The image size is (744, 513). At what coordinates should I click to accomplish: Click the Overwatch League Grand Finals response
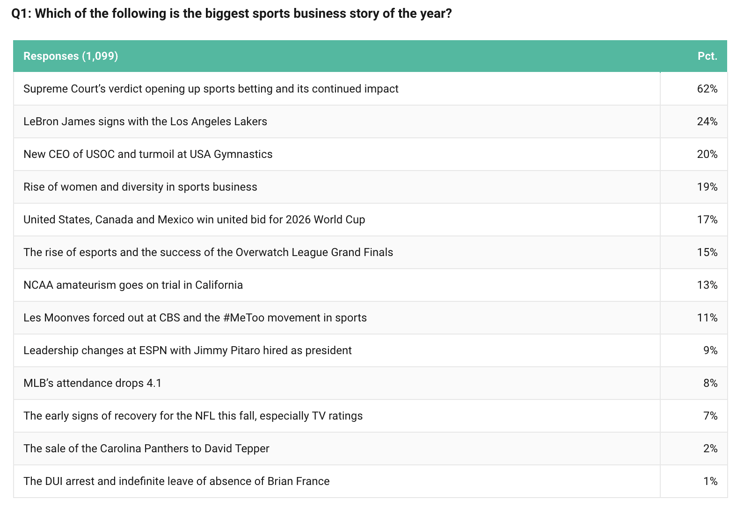208,252
